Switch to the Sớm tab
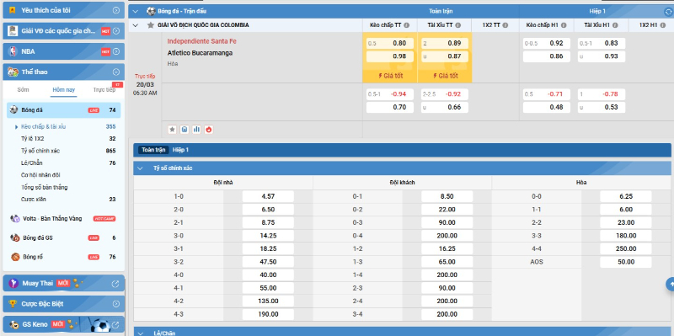The height and width of the screenshot is (336, 674). [24, 90]
